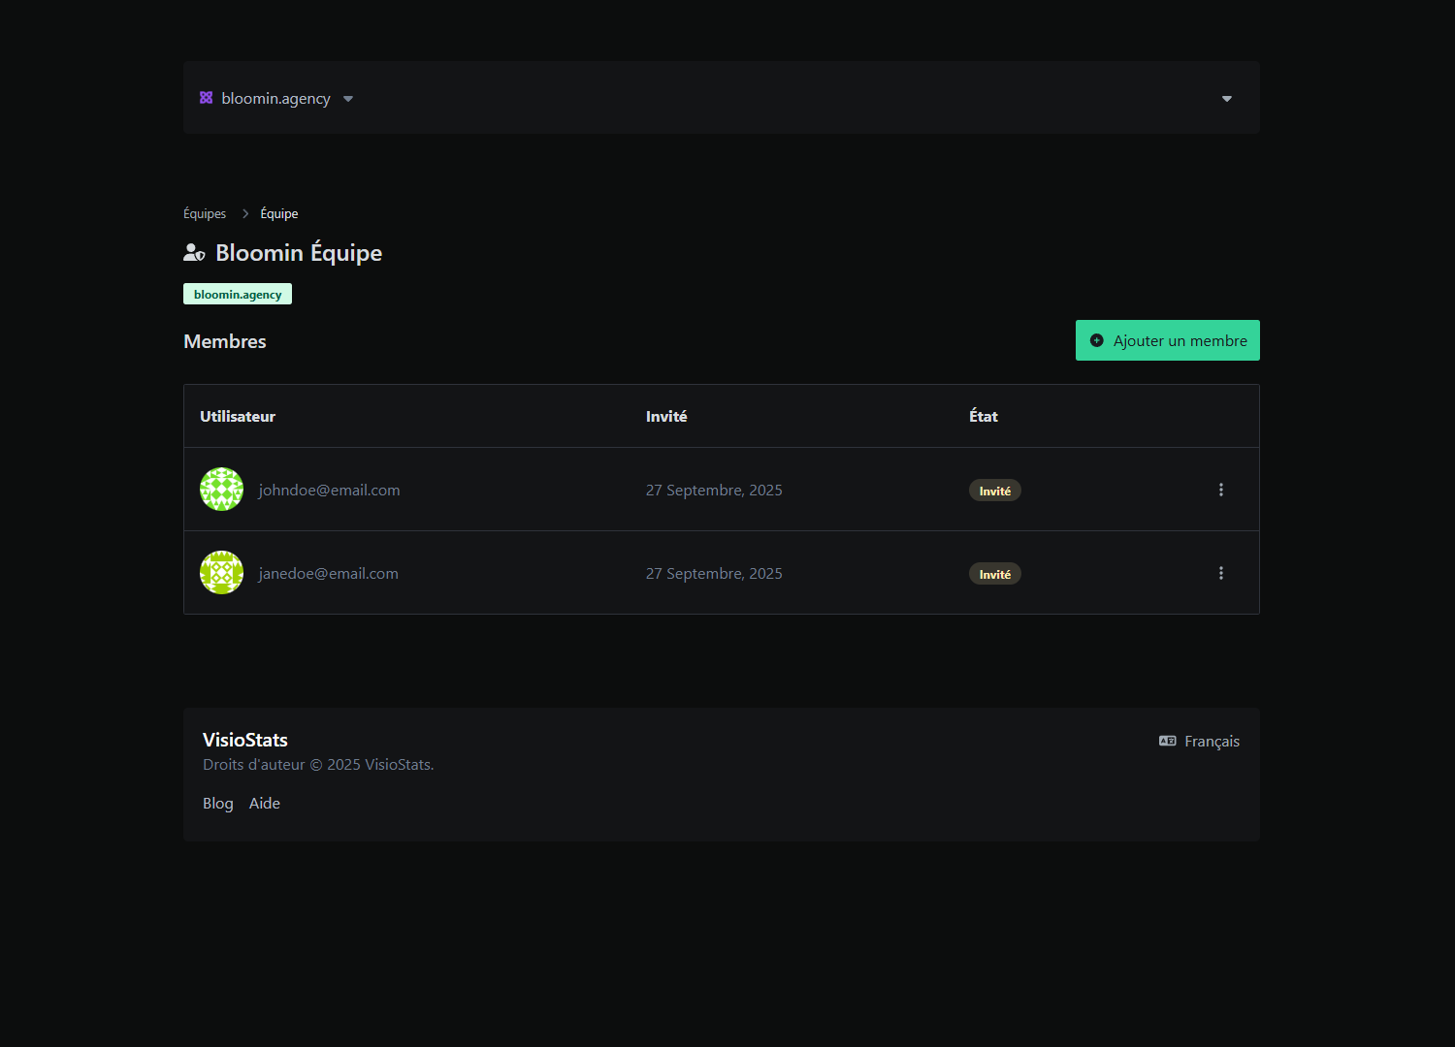Click janedoe@email.com avatar icon

[x=221, y=573]
